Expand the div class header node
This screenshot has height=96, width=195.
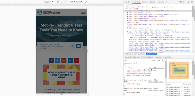tap(128, 13)
